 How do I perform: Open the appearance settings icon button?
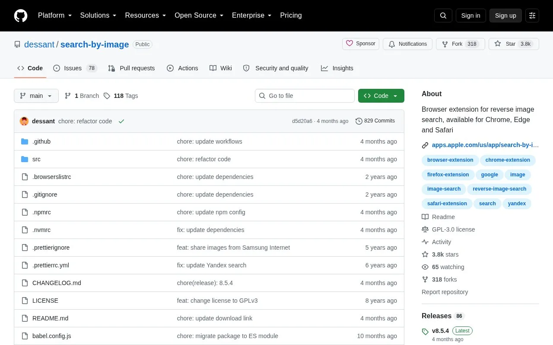(532, 16)
